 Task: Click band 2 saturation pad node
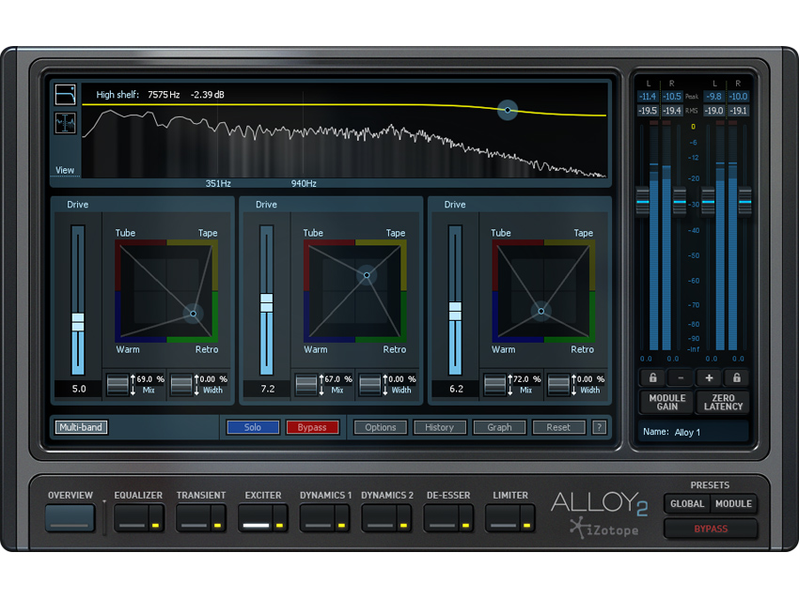click(367, 275)
